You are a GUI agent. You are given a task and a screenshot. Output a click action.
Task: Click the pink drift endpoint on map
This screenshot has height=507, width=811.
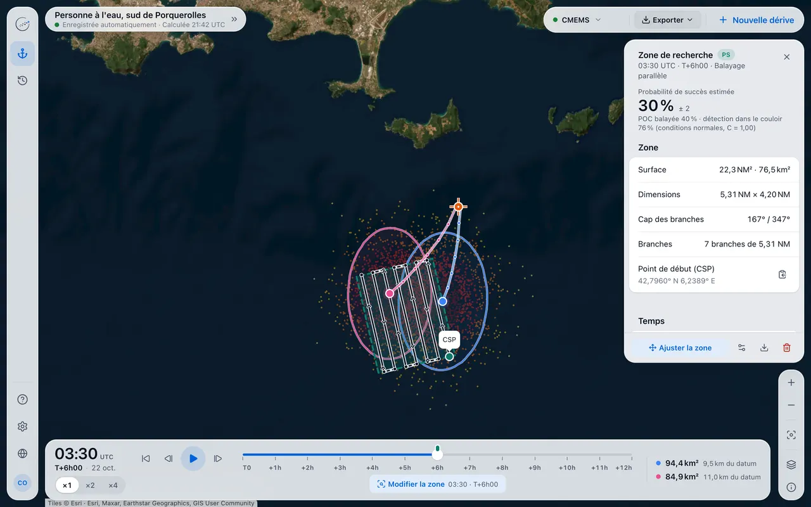390,293
